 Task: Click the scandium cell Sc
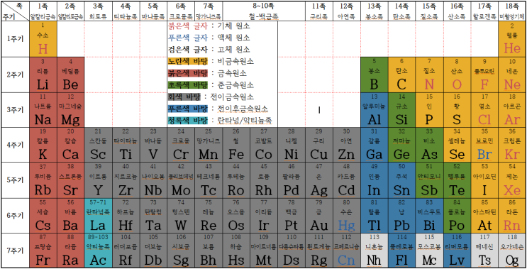coord(98,145)
